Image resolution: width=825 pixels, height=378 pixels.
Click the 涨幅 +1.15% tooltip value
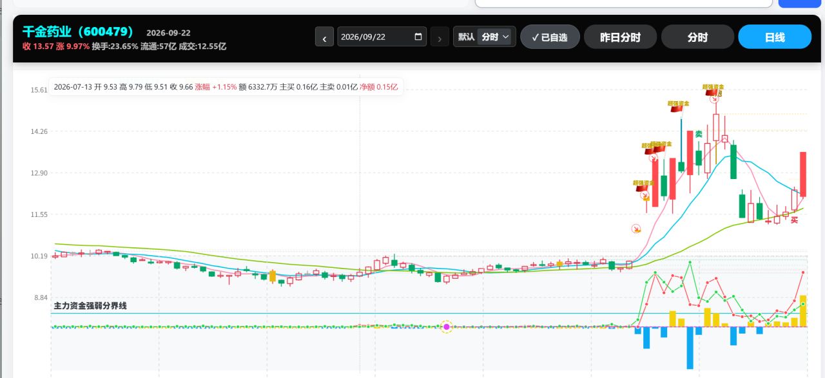point(215,87)
